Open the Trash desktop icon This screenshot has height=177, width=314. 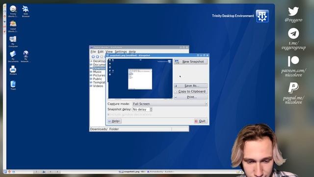tap(13, 85)
